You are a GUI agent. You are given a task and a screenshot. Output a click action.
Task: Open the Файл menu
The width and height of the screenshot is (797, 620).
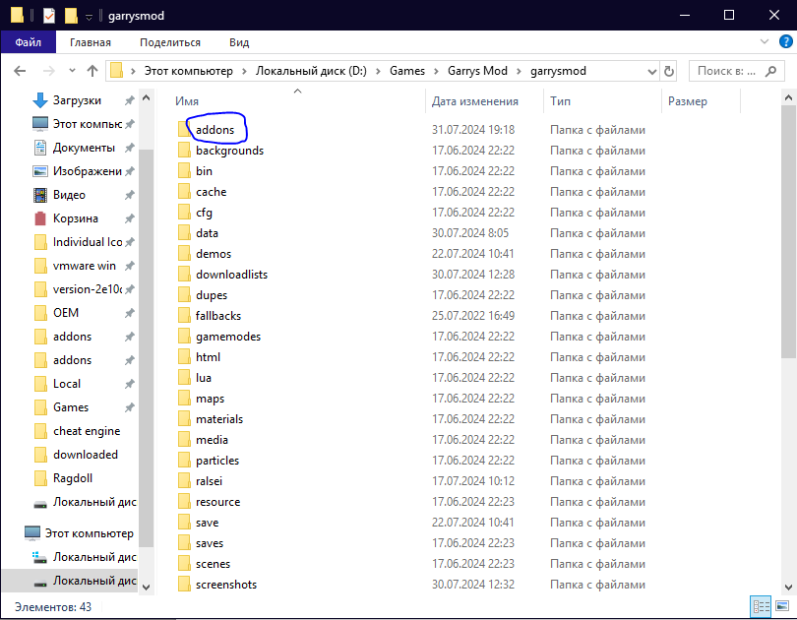tap(29, 42)
